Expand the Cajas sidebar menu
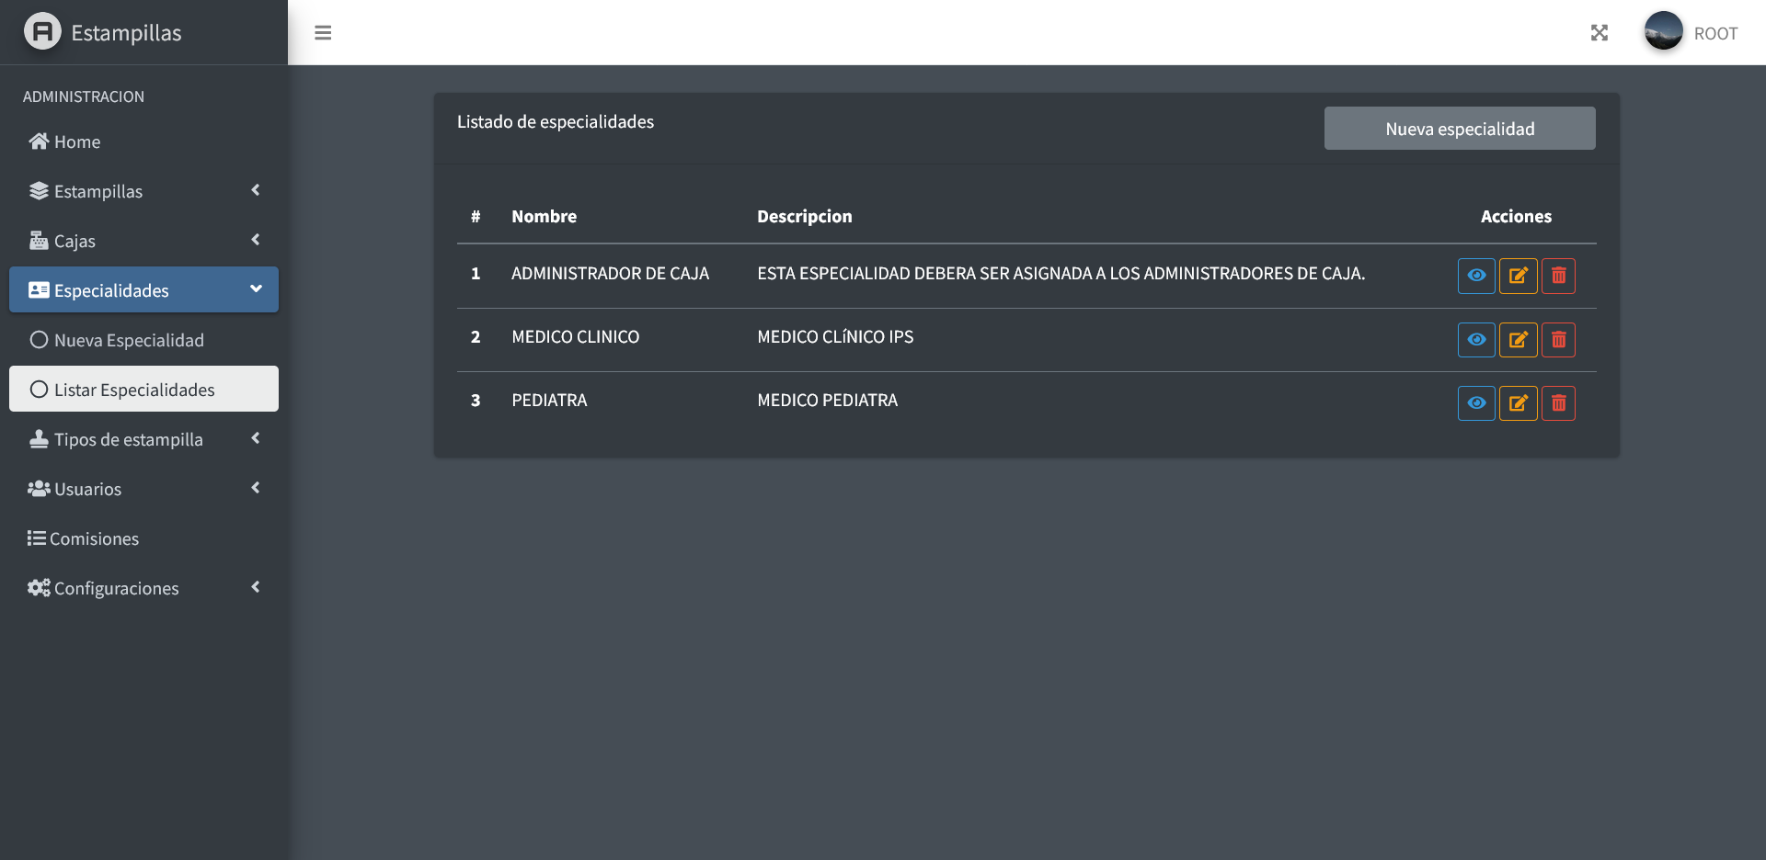Viewport: 1766px width, 860px height. click(143, 241)
